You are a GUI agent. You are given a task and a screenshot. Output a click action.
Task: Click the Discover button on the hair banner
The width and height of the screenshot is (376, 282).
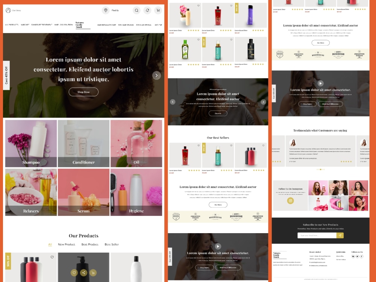218,113
